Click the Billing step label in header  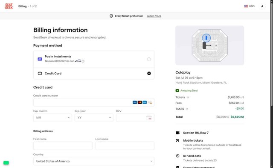[23, 6]
